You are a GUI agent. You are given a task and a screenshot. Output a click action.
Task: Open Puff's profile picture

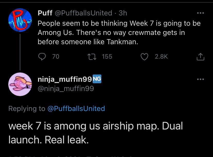20,20
